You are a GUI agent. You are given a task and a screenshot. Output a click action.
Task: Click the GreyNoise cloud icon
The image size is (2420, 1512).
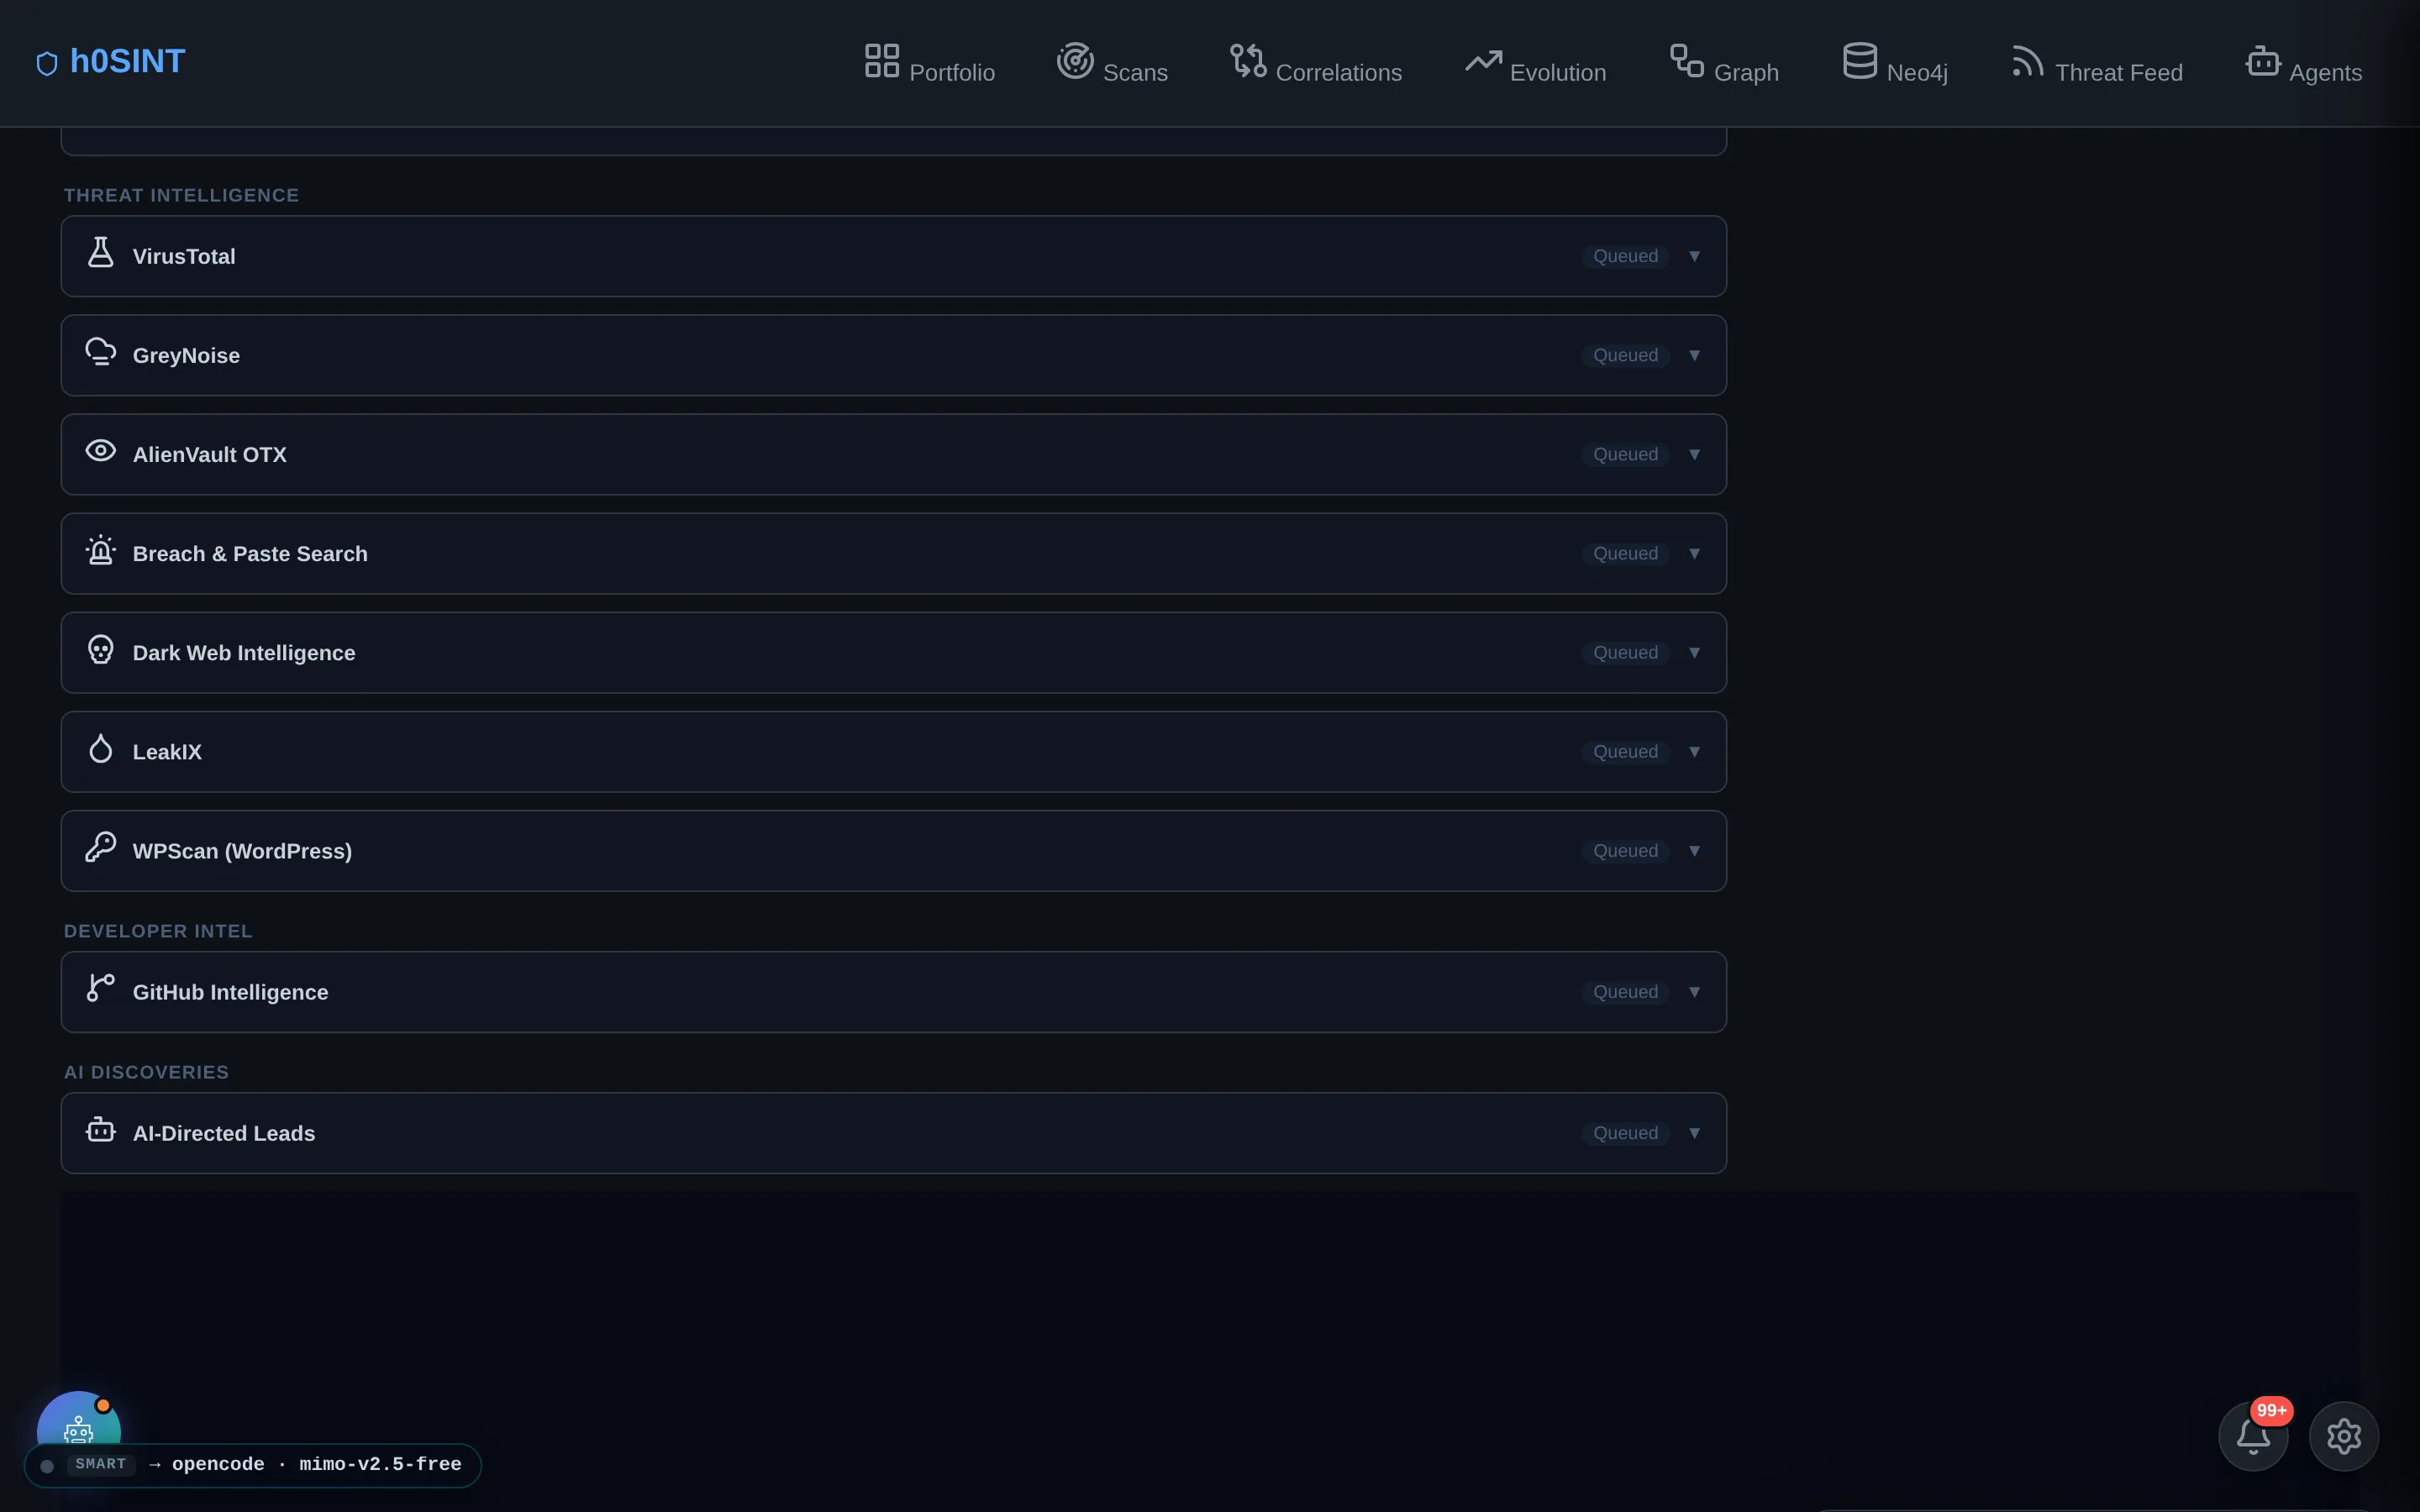pos(101,351)
